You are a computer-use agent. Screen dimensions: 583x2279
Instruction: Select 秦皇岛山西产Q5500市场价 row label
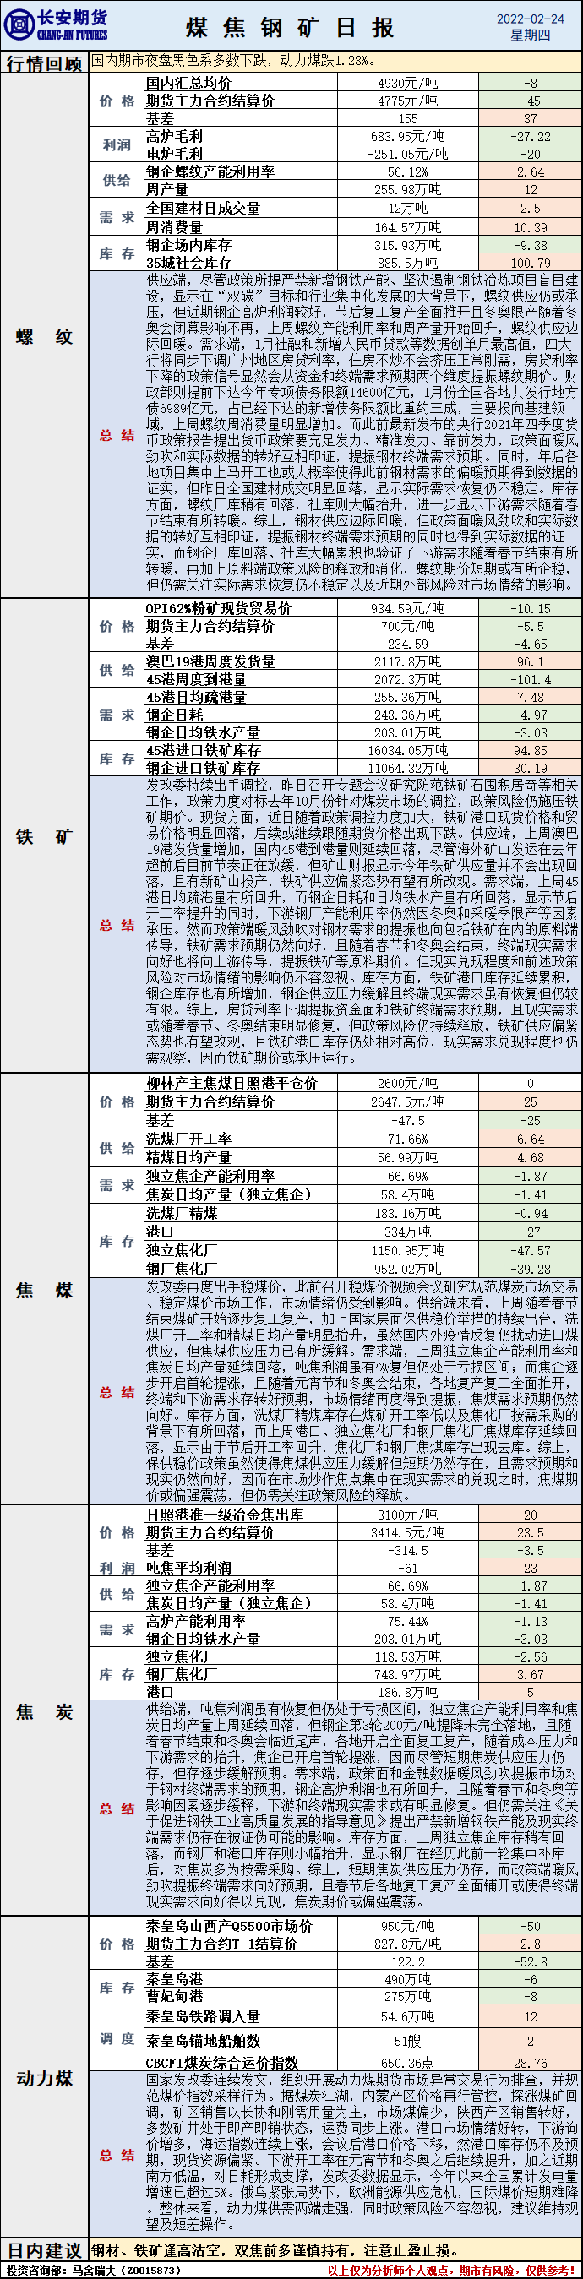(229, 1926)
